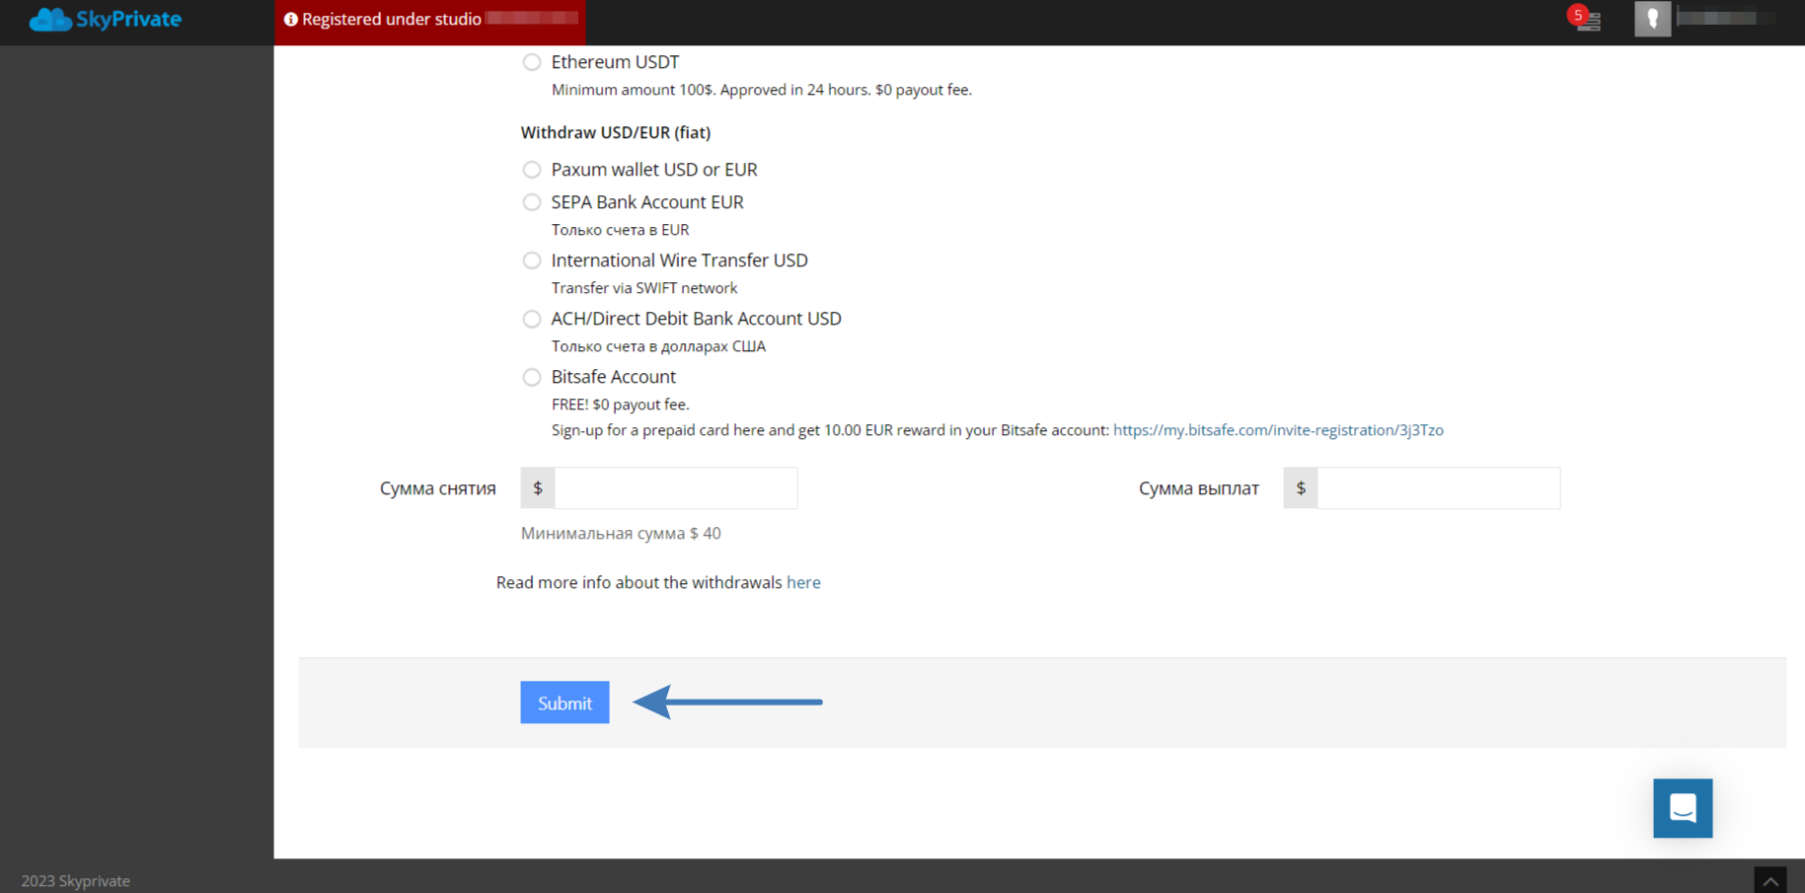Open the withdrawals info 'here' link

coord(803,582)
